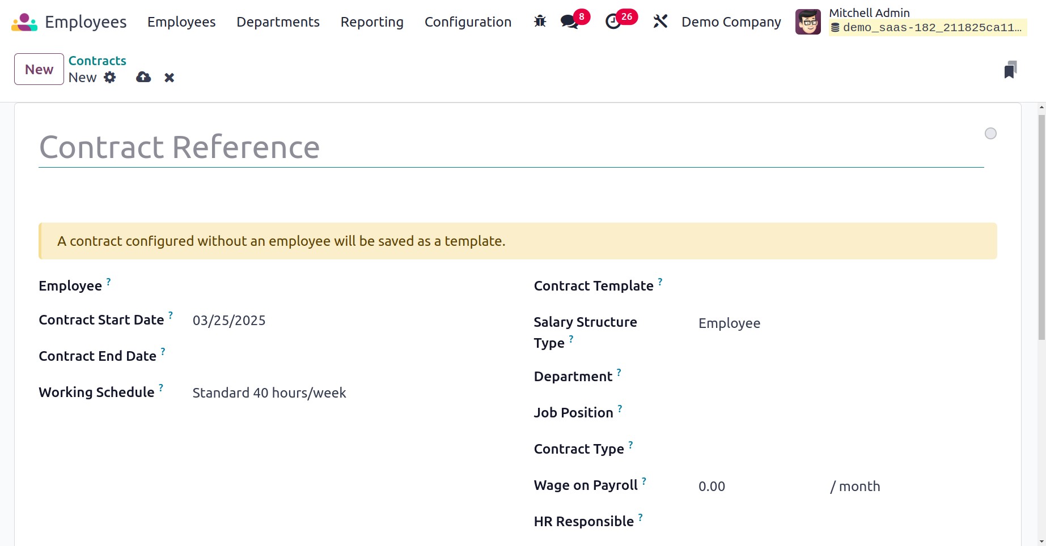Open the Working Schedule dropdown
Viewport: 1046px width, 546px height.
tap(340, 393)
